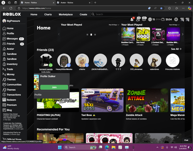The image size is (193, 151).
Task: Click the taskbar Search box
Action: (80, 147)
